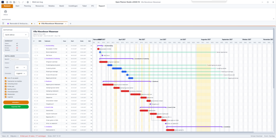The width and height of the screenshot is (276, 138).
Task: Open the Relaties ribbon tab
Action: (x=51, y=6)
